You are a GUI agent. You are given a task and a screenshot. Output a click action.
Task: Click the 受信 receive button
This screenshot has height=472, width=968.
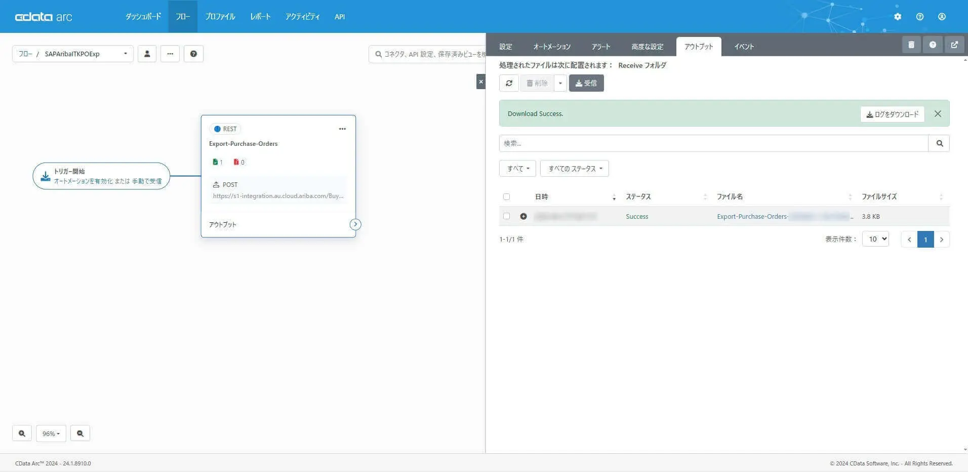[586, 83]
